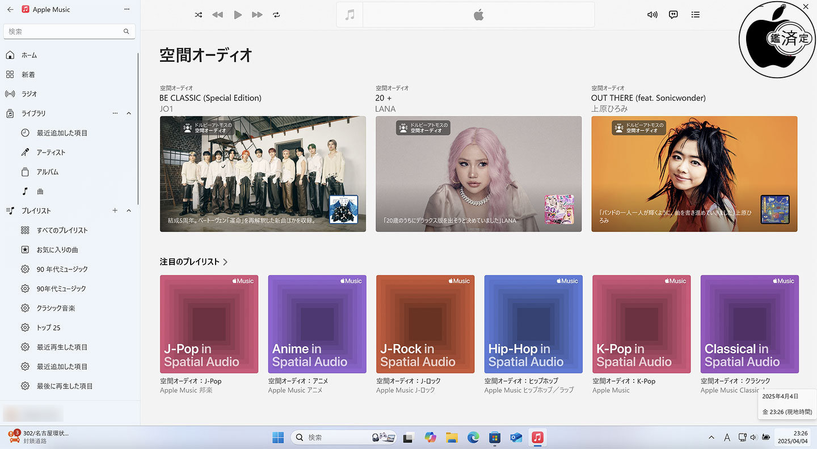This screenshot has width=817, height=449.
Task: Click the back arrow beside Apple Music title
Action: pos(10,10)
